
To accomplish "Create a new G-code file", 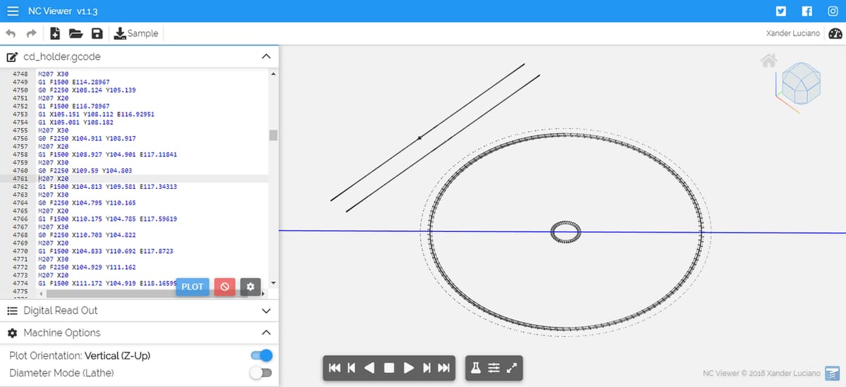I will 56,33.
